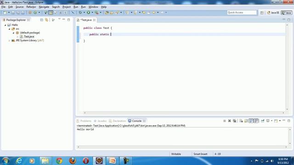Click Remove Launch X in Console
The height and width of the screenshot is (165, 294).
(229, 121)
